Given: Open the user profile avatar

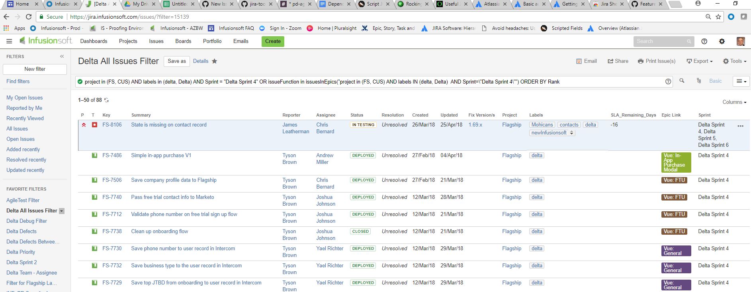Looking at the screenshot, I should [x=741, y=41].
